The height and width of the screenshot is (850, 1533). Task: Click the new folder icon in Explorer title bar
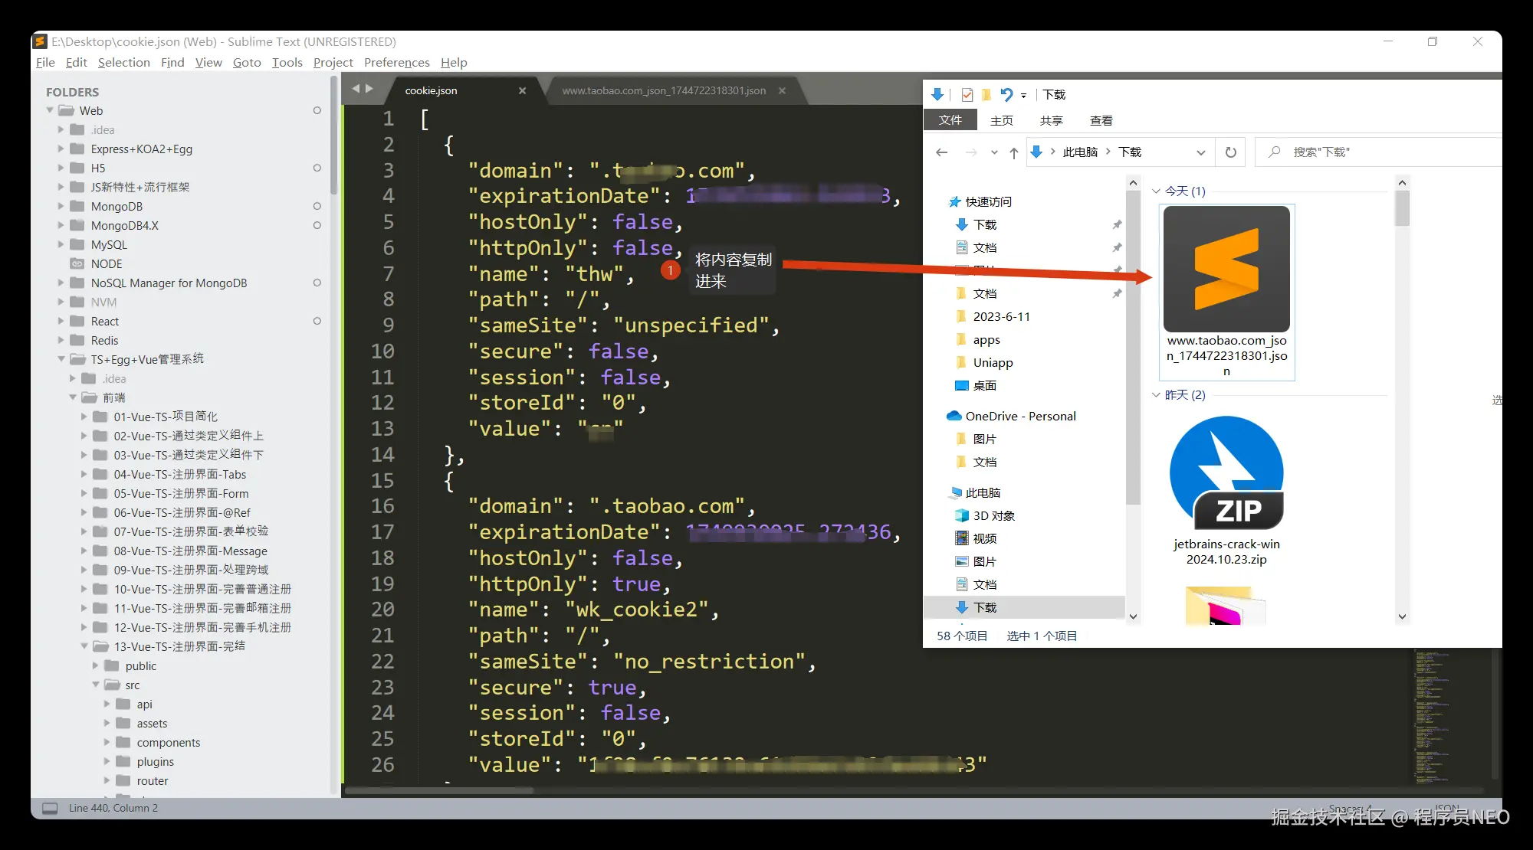[986, 95]
